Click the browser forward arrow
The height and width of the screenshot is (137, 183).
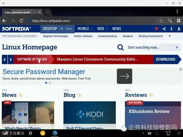click(13, 21)
